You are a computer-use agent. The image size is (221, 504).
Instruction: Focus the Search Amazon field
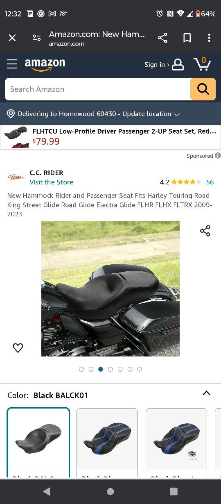[x=97, y=89]
